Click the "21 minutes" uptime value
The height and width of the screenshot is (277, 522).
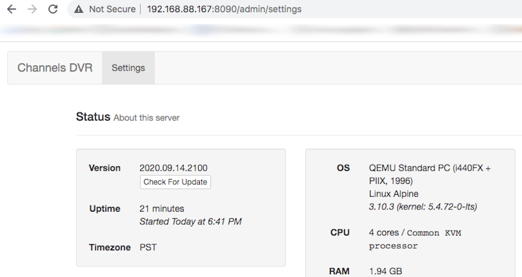[162, 209]
